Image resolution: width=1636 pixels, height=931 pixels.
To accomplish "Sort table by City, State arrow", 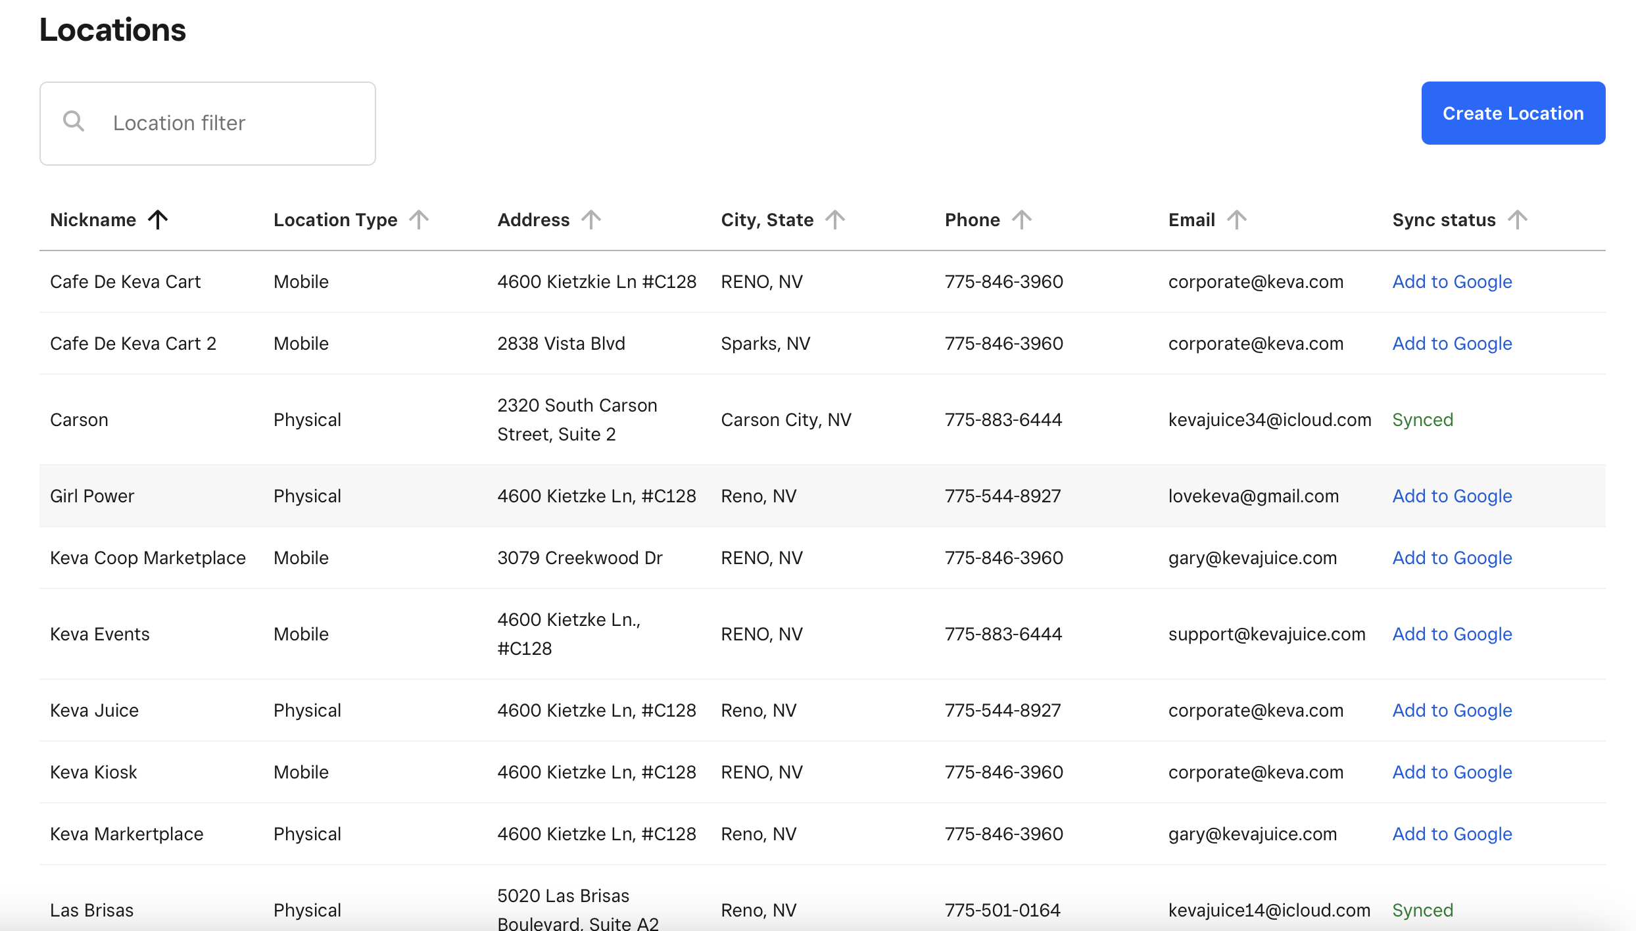I will [835, 220].
